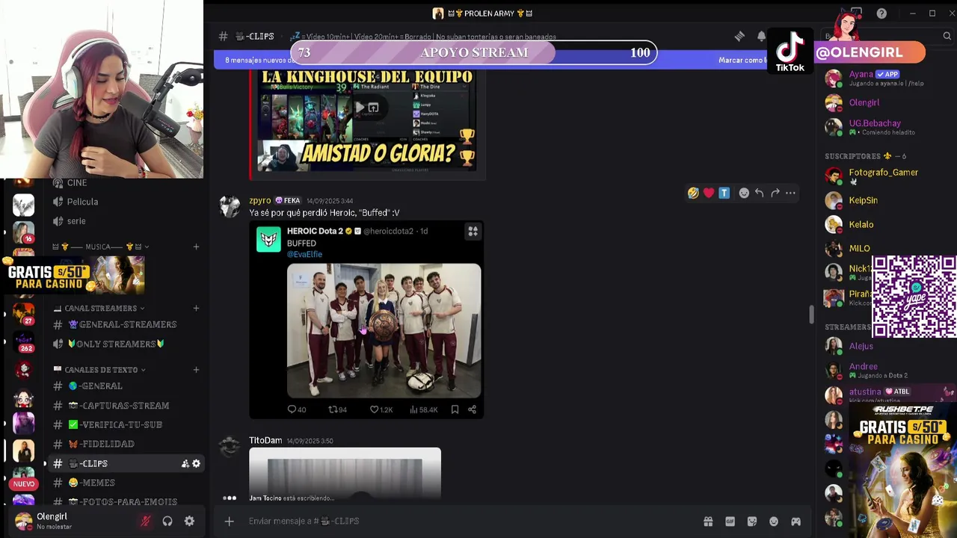Open the Help question mark icon

point(881,13)
